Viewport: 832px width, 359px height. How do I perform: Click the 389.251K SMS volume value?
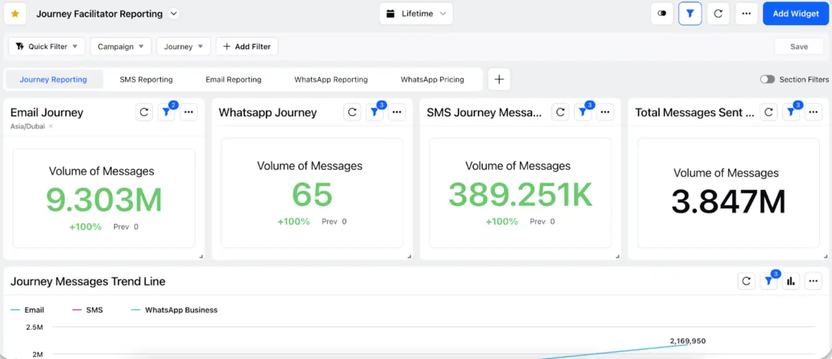point(520,194)
